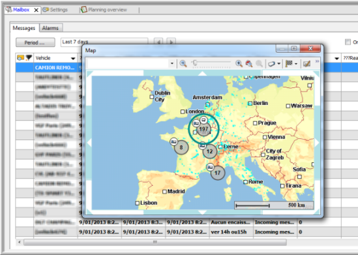Click the filter funnel column header icon
The image size is (358, 255).
(x=29, y=58)
